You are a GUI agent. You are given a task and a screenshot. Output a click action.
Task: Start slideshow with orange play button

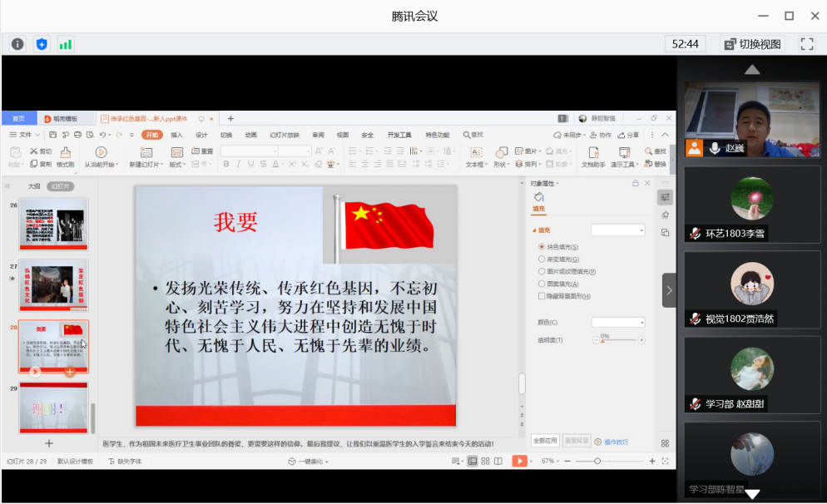[x=519, y=461]
